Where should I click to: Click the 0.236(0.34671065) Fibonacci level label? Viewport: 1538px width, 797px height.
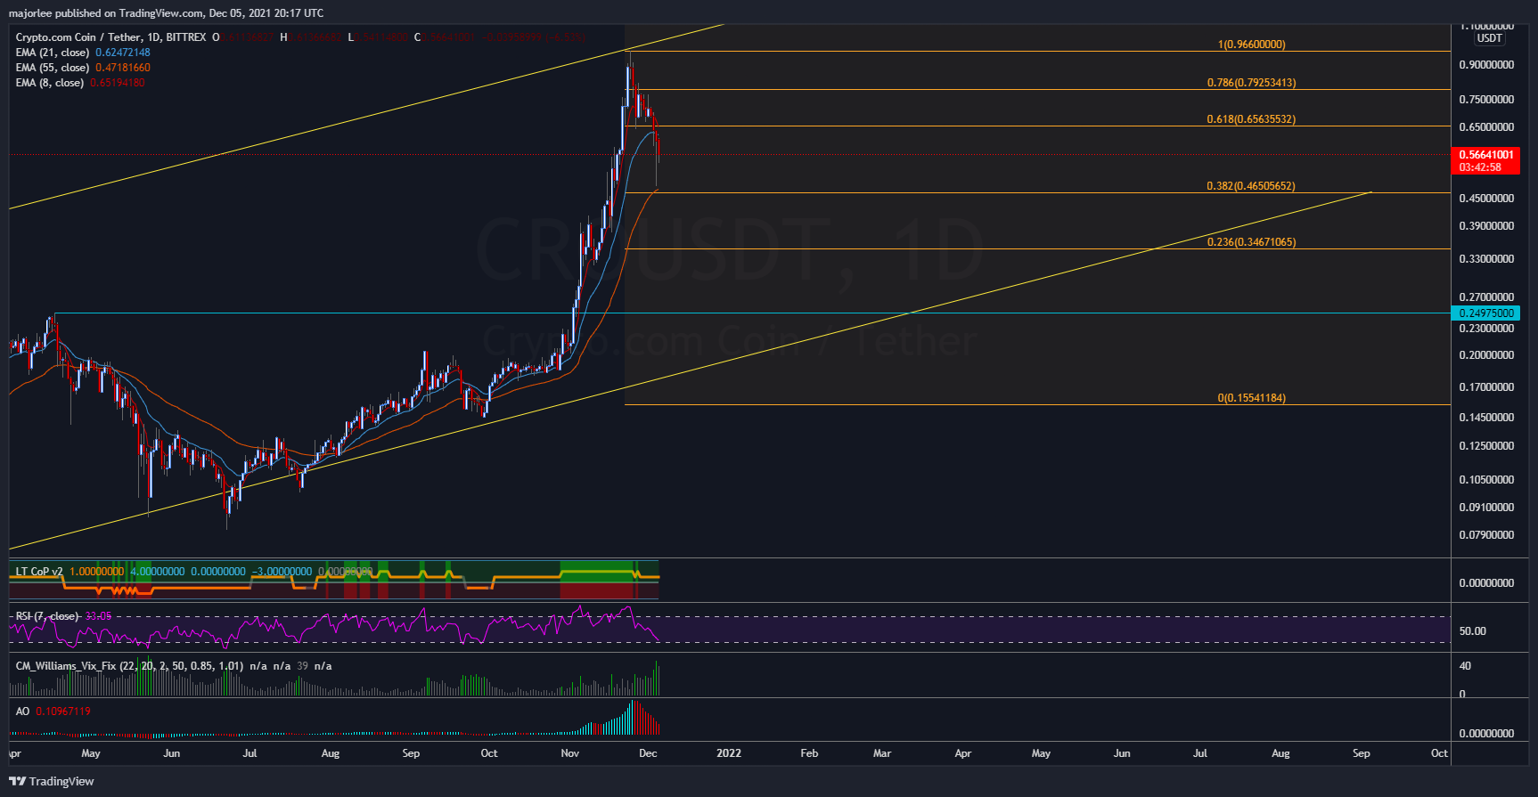(1251, 242)
